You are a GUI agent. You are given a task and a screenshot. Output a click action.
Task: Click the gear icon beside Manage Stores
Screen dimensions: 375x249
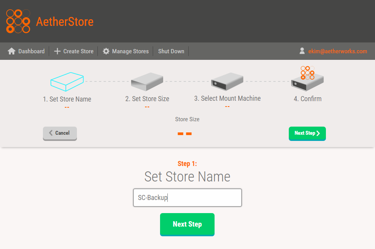(106, 51)
